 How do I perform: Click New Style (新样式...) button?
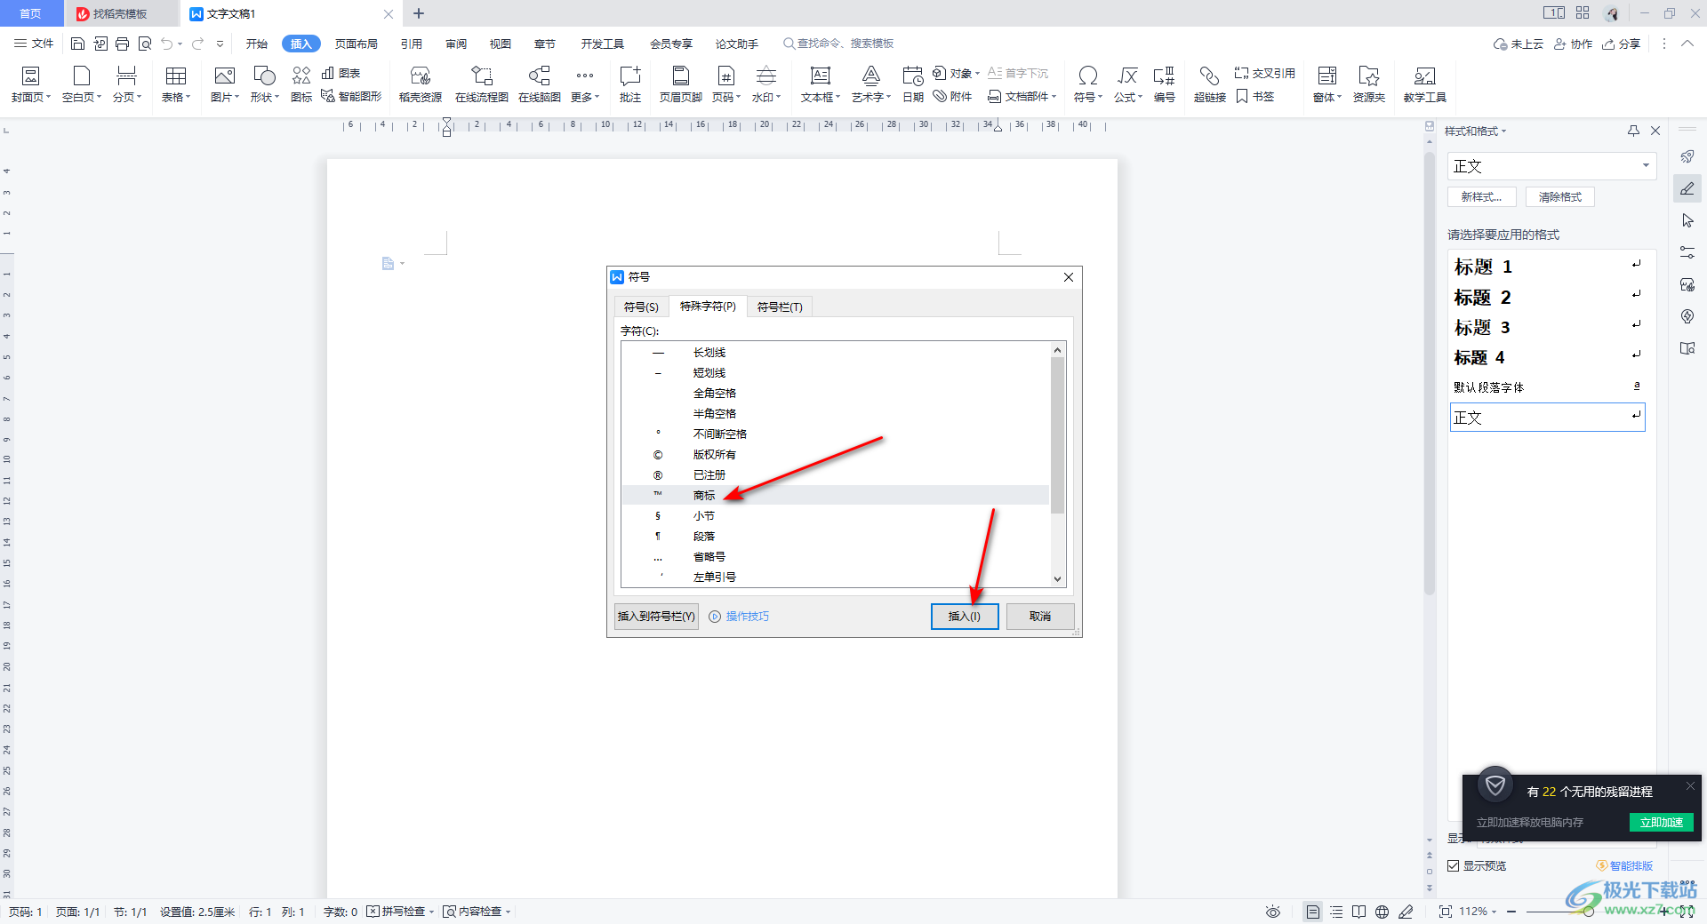coord(1481,197)
